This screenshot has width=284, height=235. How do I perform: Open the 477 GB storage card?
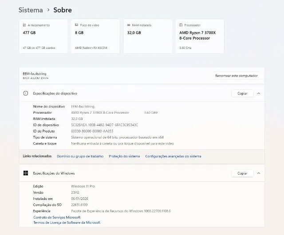[43, 36]
